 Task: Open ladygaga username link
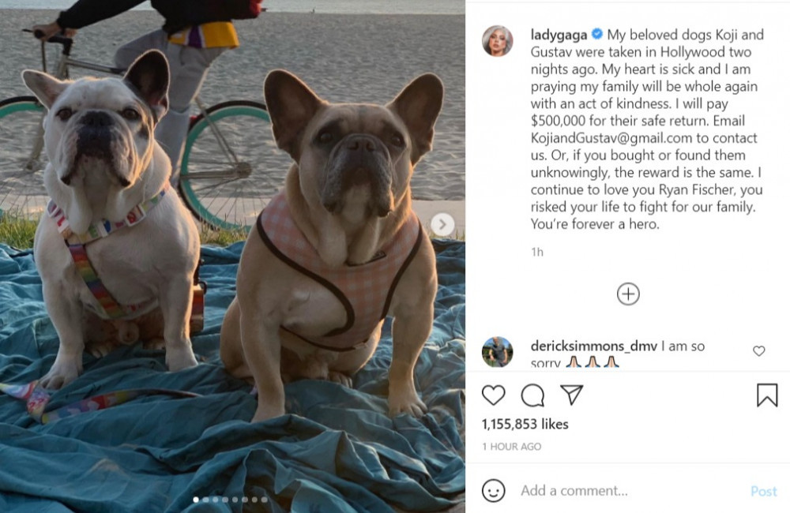click(x=559, y=35)
